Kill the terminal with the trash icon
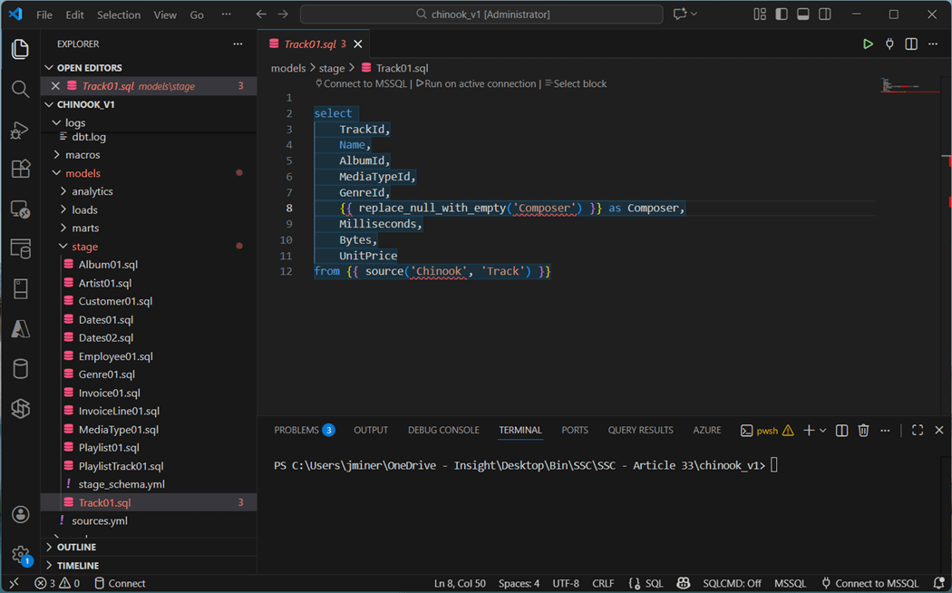Screen dimensions: 952x593 [863, 431]
